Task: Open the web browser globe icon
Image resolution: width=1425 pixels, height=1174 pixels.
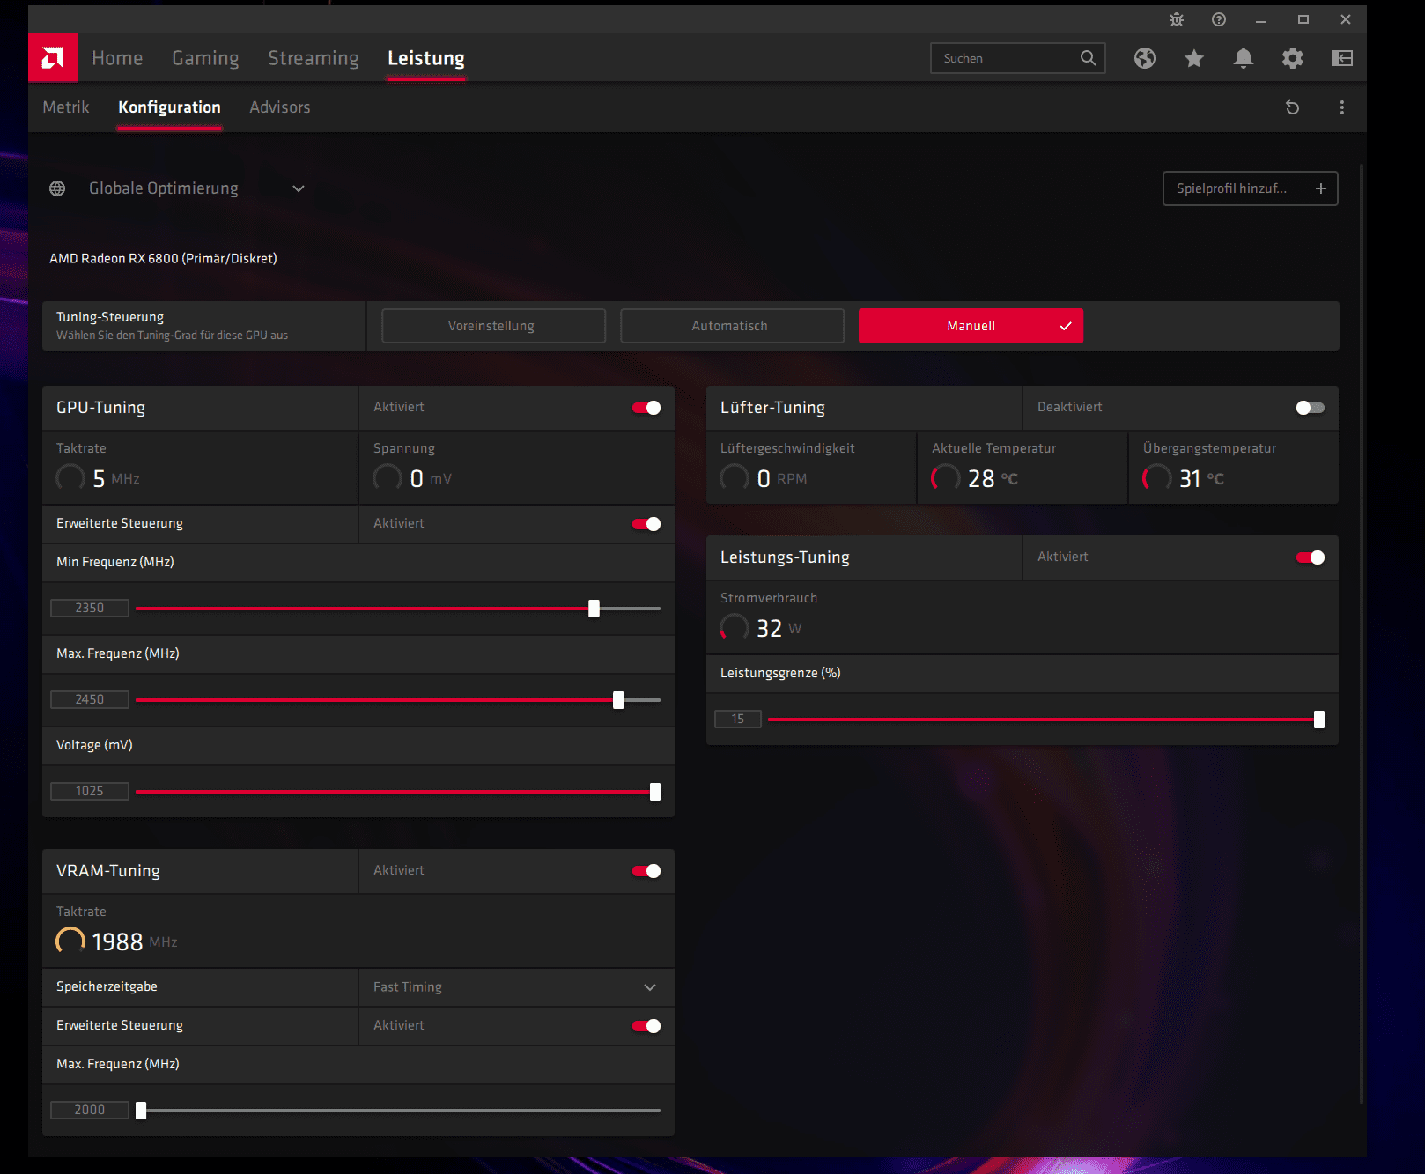Action: pos(1145,58)
